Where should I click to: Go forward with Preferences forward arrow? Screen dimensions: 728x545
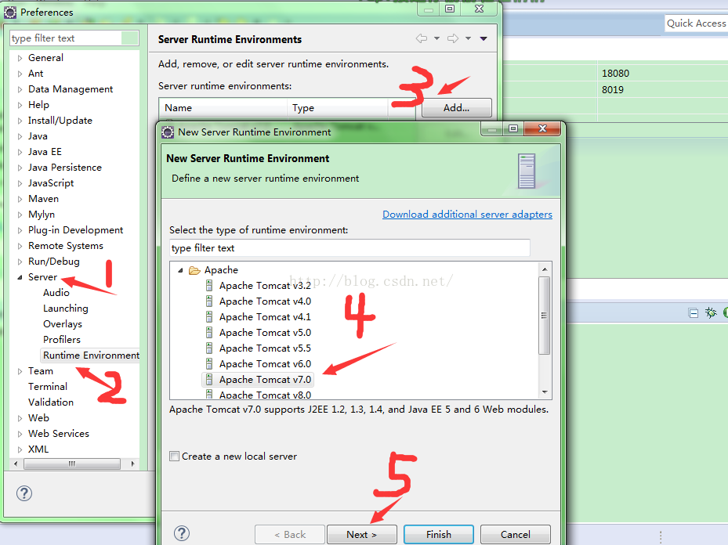click(453, 38)
